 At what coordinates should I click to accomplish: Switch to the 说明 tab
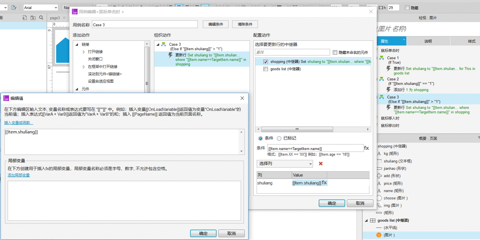click(x=428, y=41)
